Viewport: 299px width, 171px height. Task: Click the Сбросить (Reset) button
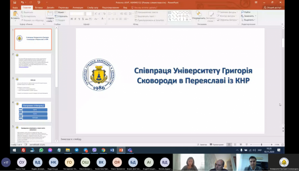[x=61, y=16]
